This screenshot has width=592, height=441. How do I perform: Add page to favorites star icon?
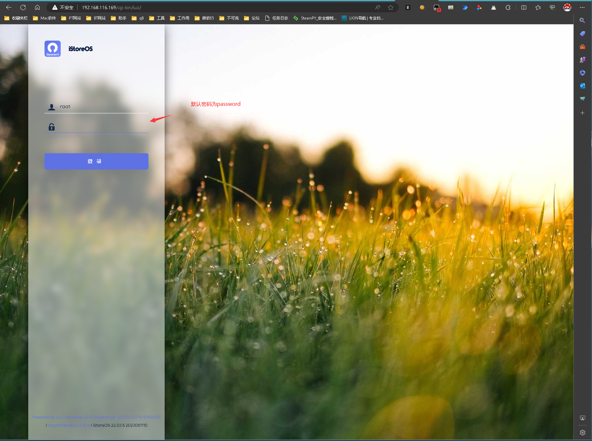pos(391,7)
